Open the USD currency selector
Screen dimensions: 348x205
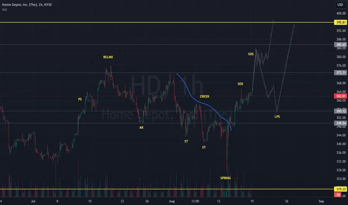(340, 4)
